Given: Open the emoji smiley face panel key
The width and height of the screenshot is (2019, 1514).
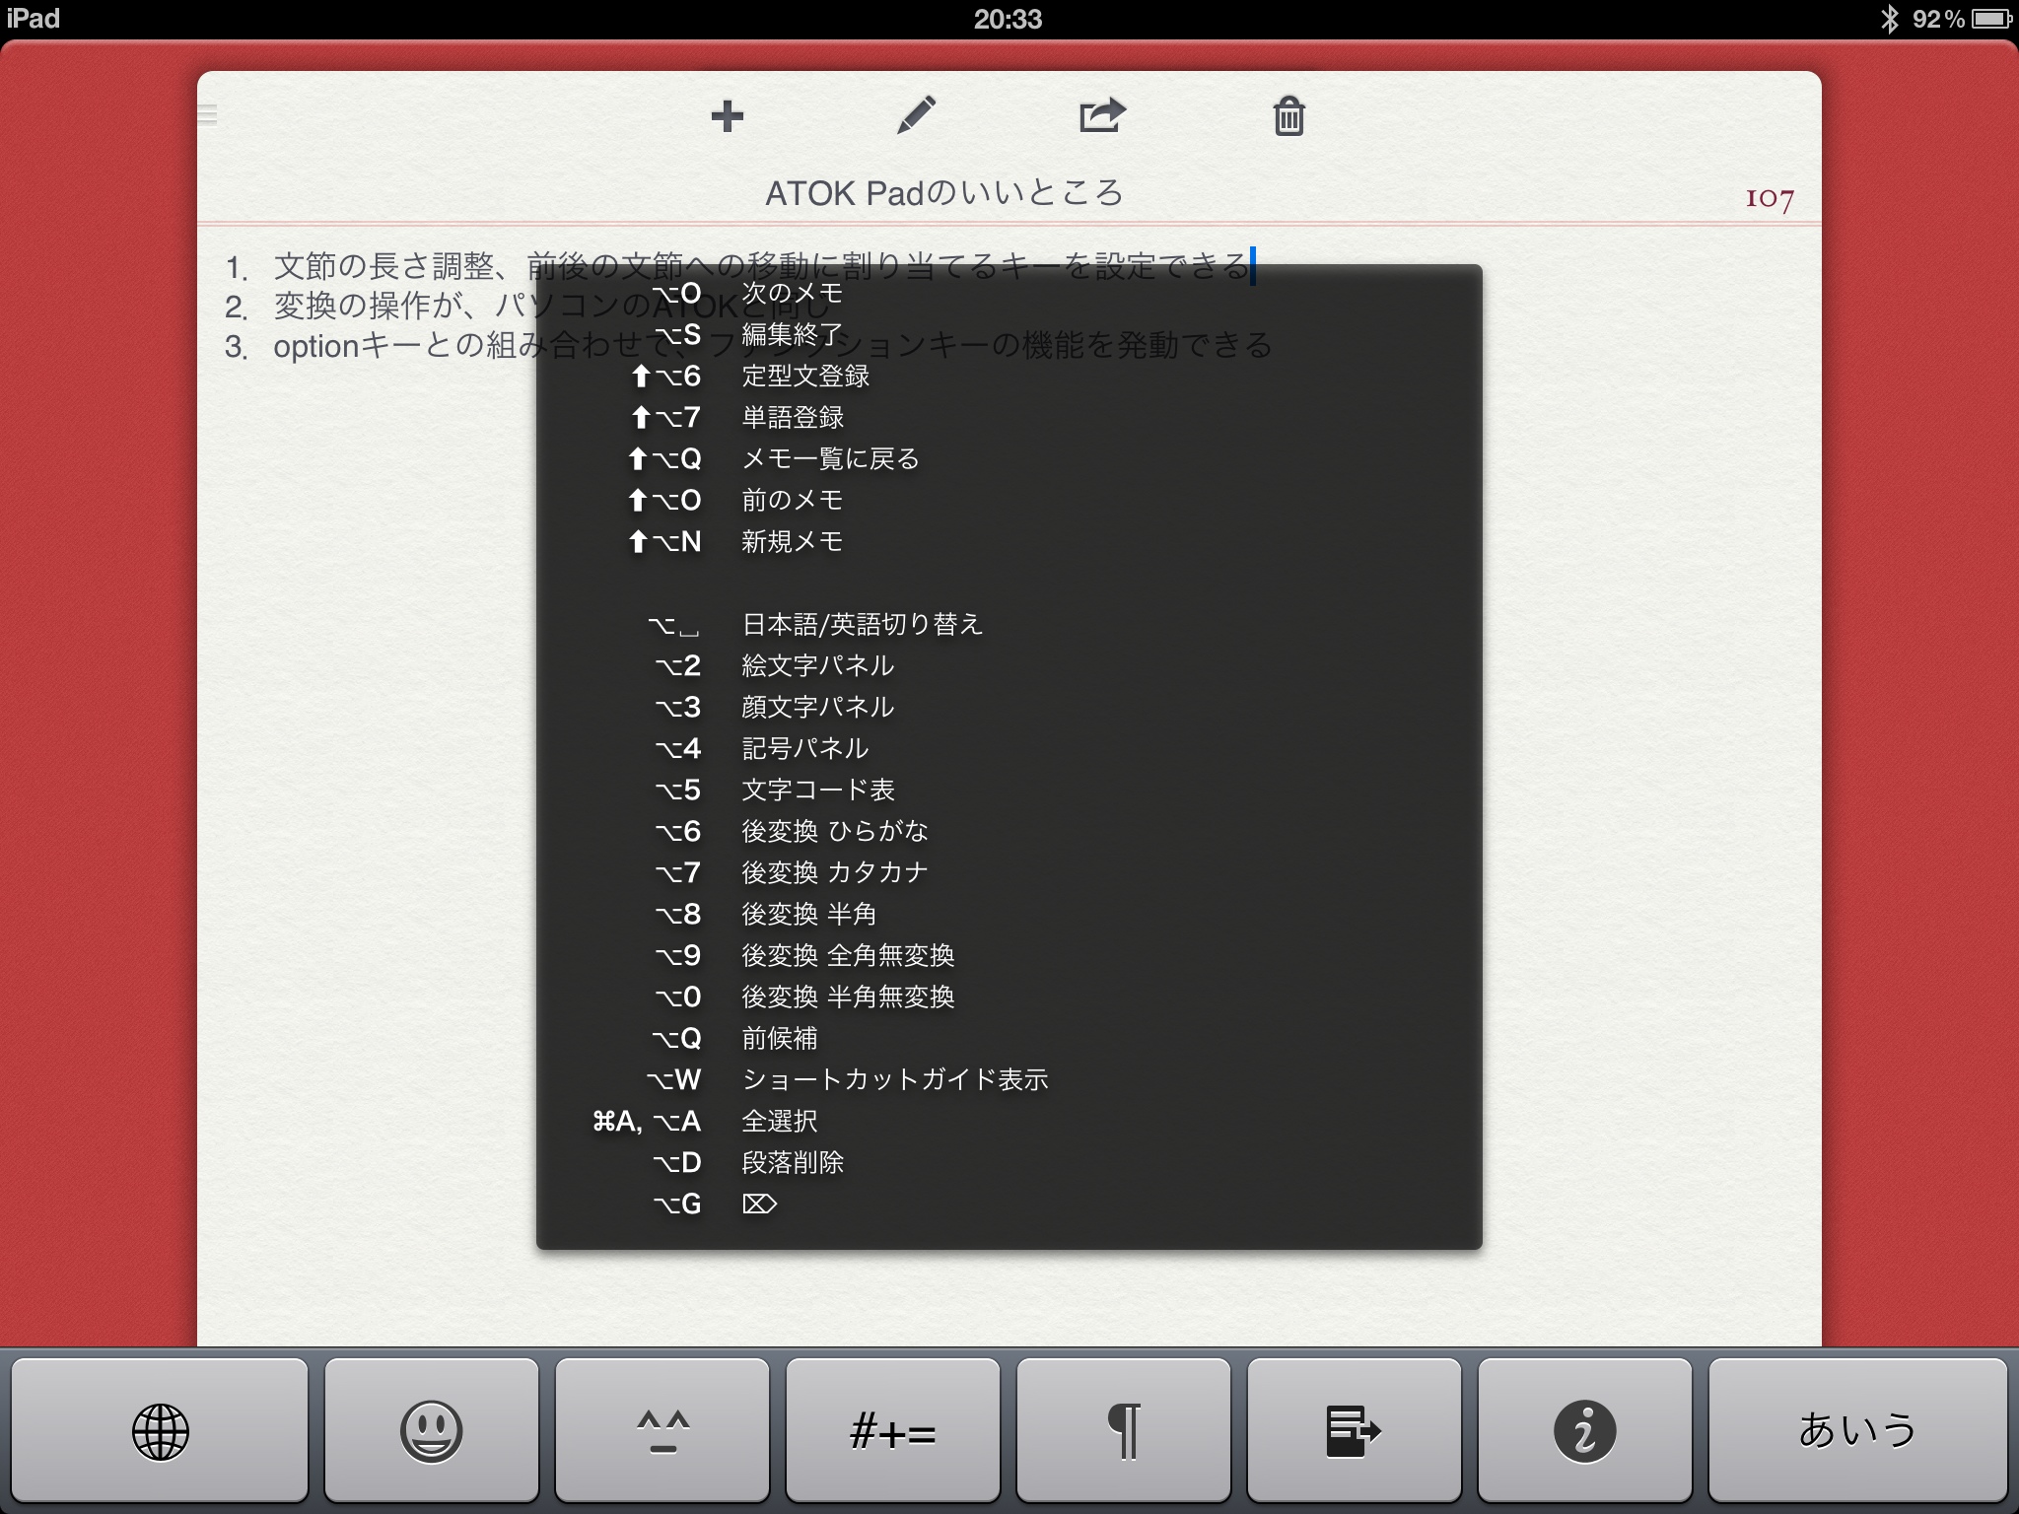Looking at the screenshot, I should 431,1430.
